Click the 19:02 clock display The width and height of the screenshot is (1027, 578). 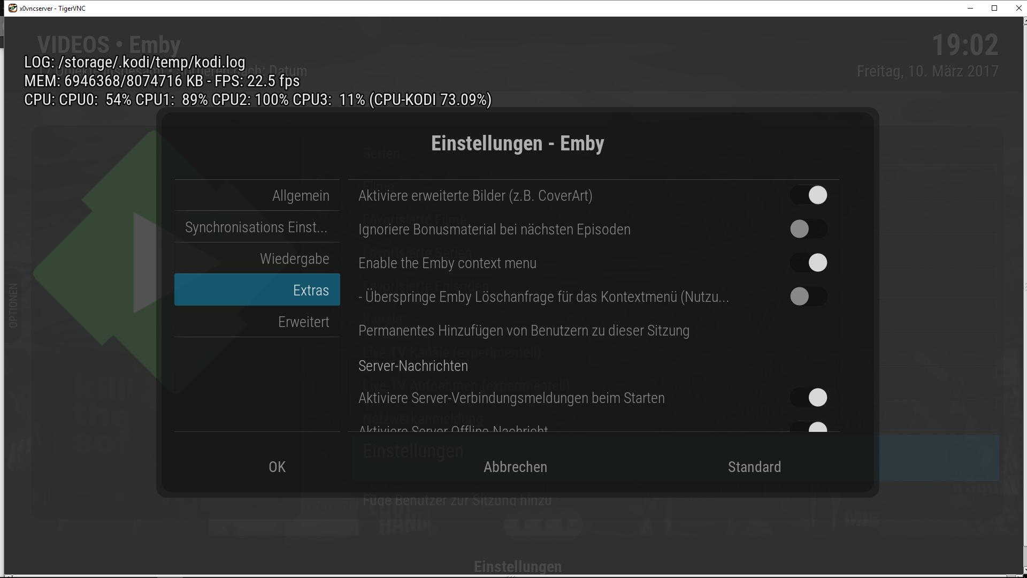tap(965, 45)
